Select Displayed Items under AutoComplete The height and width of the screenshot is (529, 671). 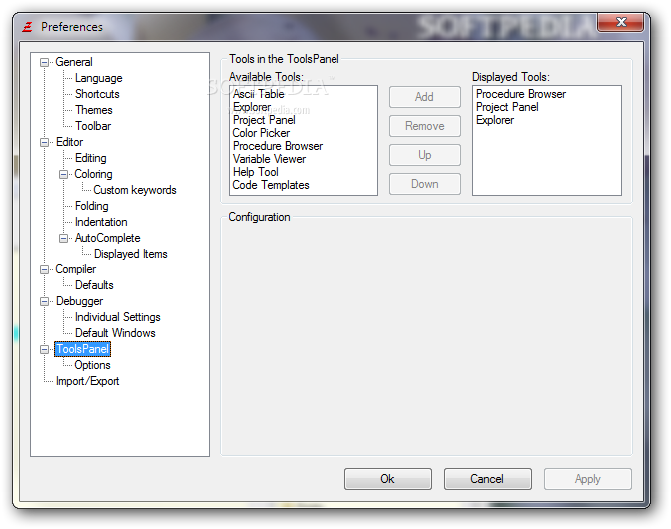131,254
